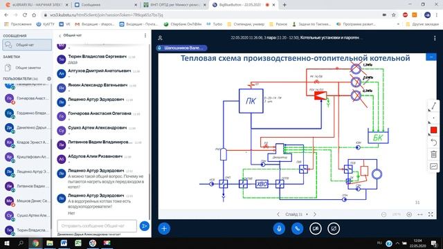Go to the next slide
The width and height of the screenshot is (443, 249).
pyautogui.click(x=314, y=214)
